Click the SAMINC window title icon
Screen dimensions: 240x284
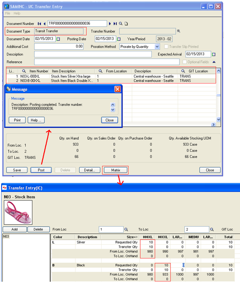tap(6, 6)
